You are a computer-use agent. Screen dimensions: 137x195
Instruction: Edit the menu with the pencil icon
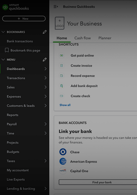pos(45,60)
